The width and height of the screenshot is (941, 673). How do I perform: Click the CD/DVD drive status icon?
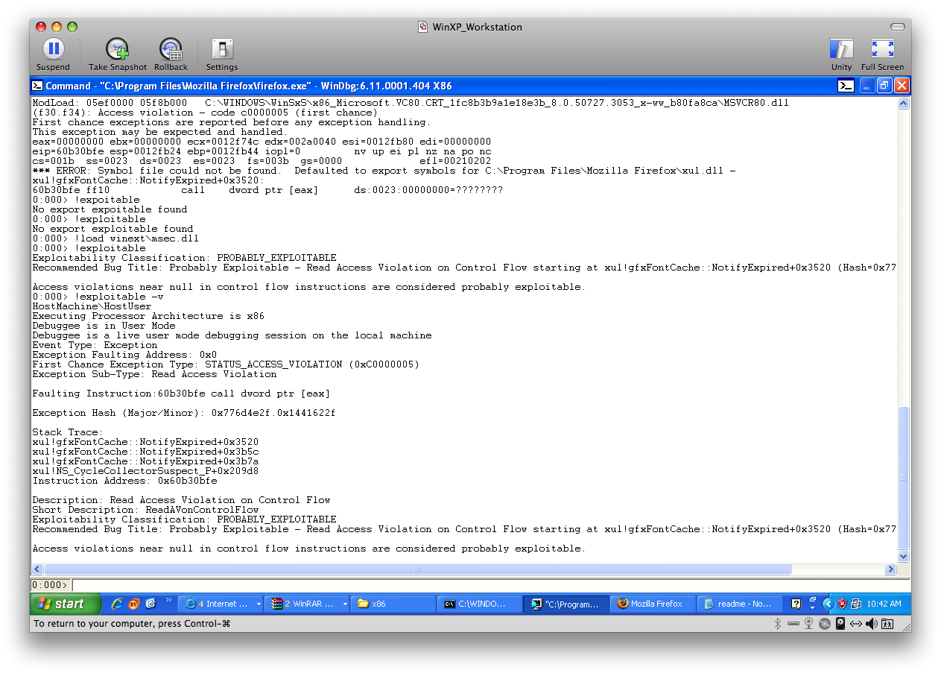click(825, 624)
